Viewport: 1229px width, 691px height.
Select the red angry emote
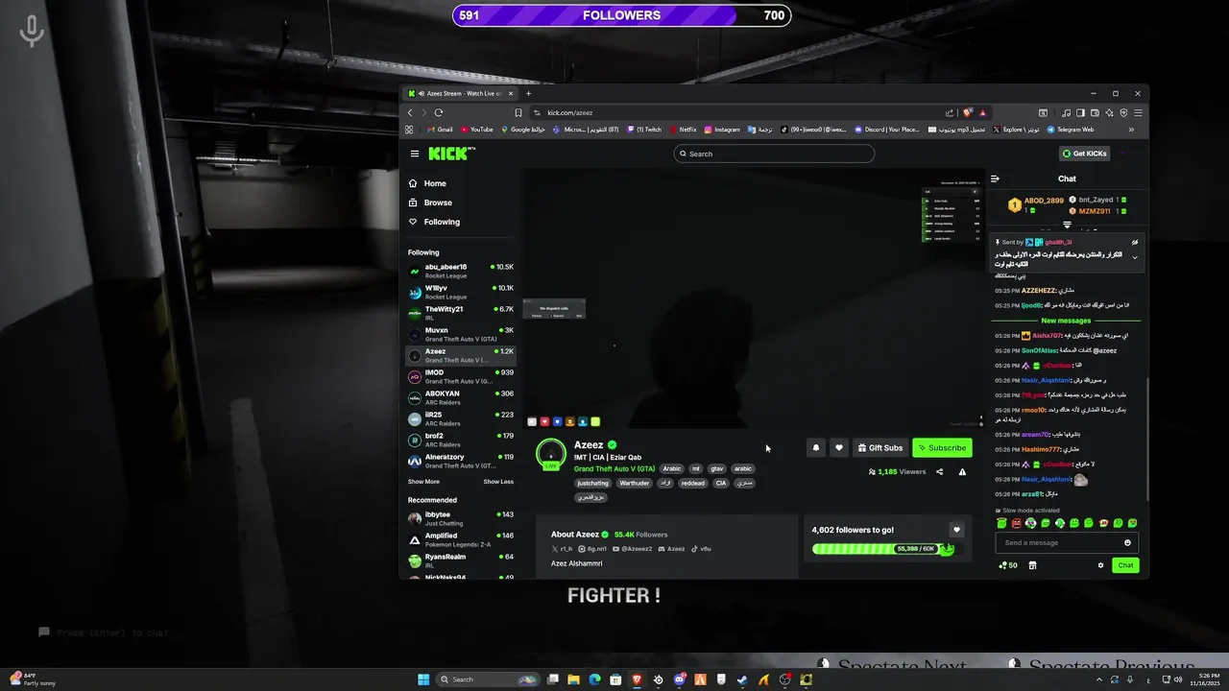1016,523
